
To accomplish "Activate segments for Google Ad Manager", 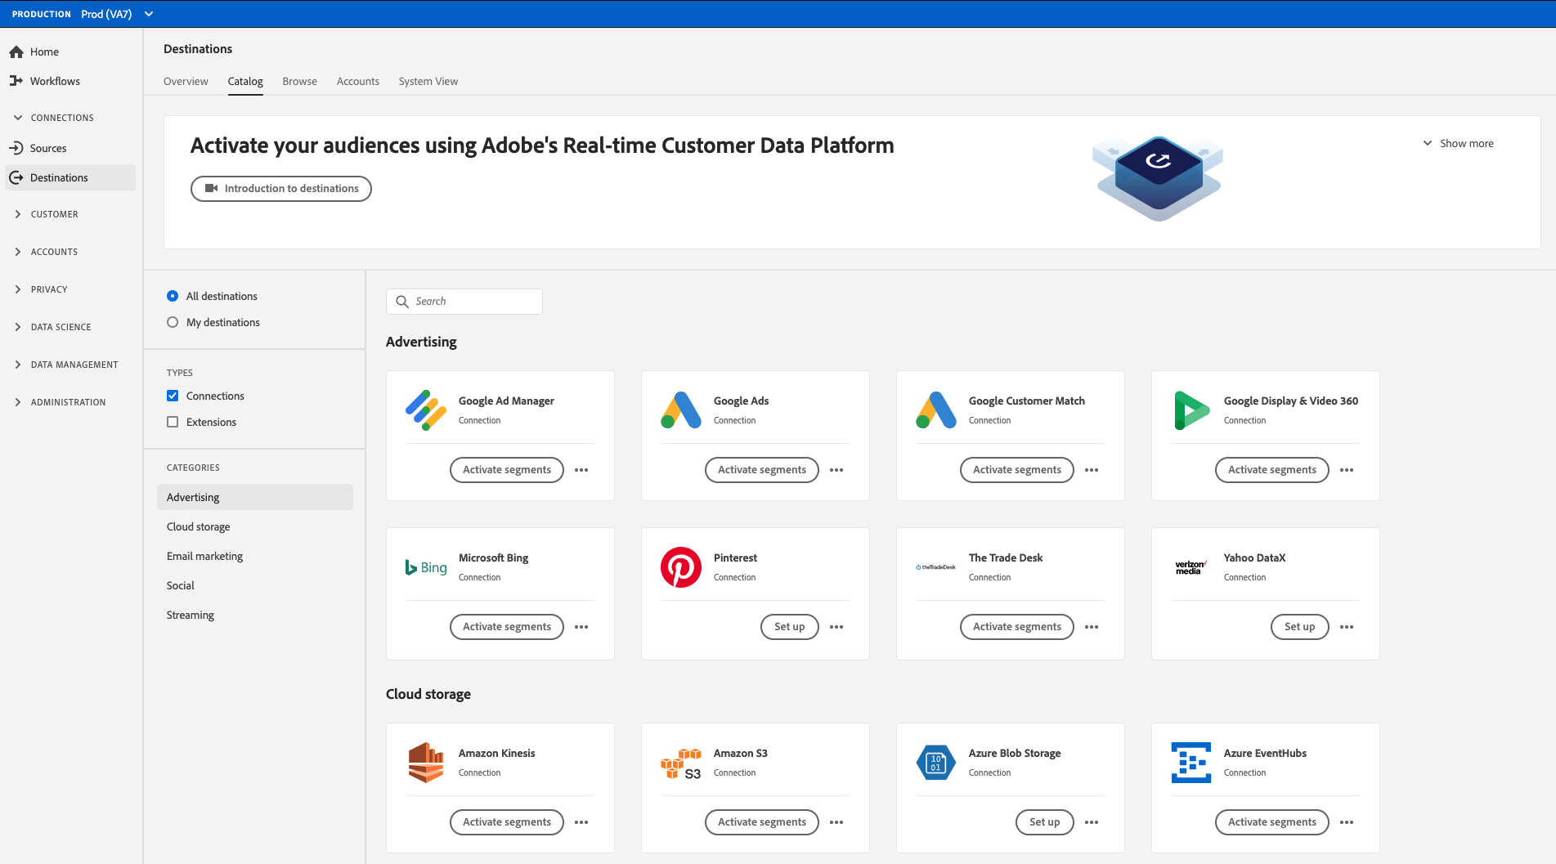I will pyautogui.click(x=507, y=470).
